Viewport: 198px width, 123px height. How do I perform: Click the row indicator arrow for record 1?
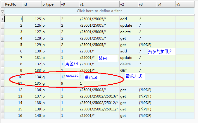pyautogui.click(x=3, y=19)
